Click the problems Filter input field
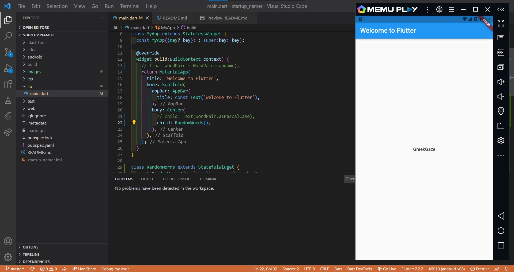The image size is (514, 272). point(350,179)
